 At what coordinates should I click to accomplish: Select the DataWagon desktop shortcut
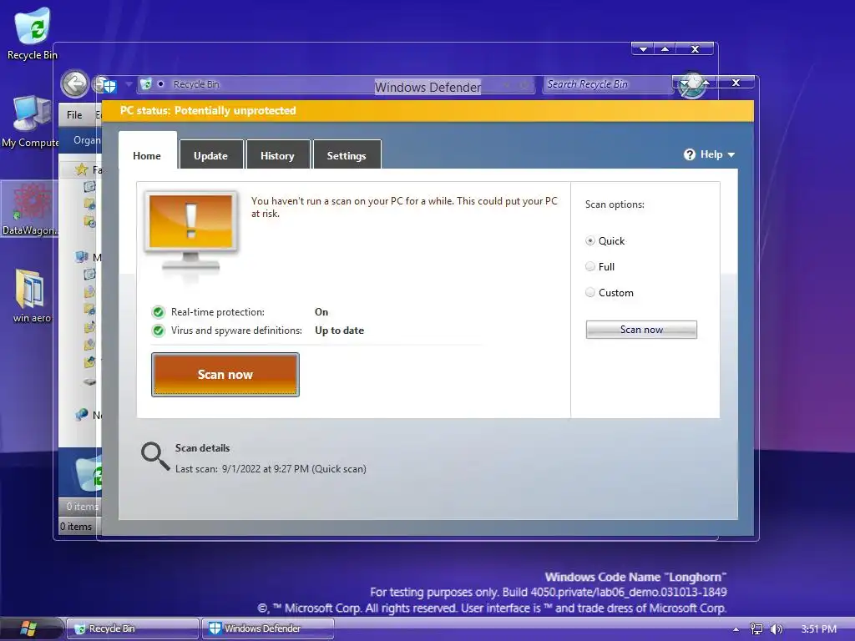pyautogui.click(x=30, y=209)
